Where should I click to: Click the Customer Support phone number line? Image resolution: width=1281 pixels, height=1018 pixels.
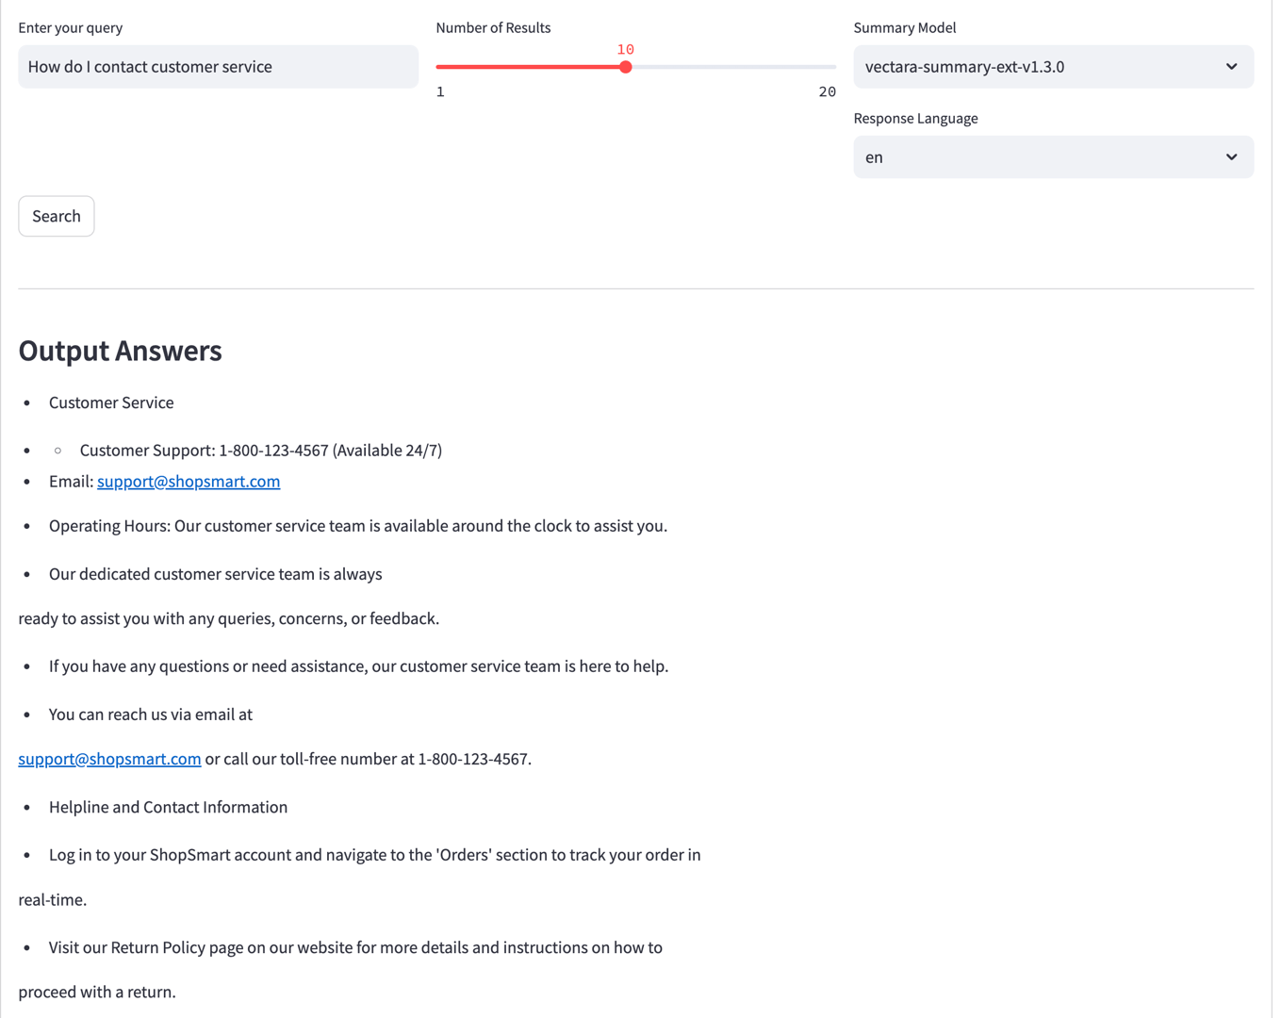(260, 451)
